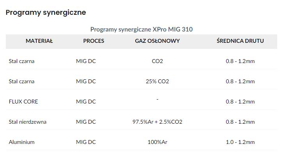The image size is (301, 163).
Task: Select the first Stal czarna row cell
Action: (x=21, y=61)
